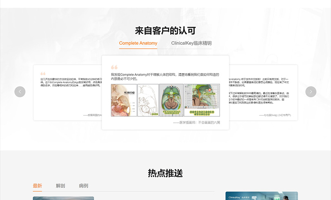The height and width of the screenshot is (200, 331).
Task: Click the next testimonial arrow button
Action: (311, 92)
